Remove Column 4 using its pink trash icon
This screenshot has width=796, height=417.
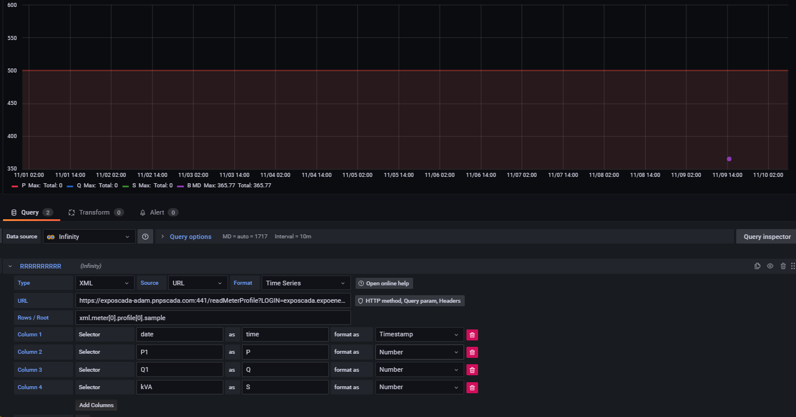coord(472,387)
